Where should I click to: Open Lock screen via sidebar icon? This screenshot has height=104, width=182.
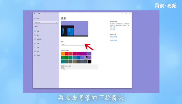(x=35, y=39)
